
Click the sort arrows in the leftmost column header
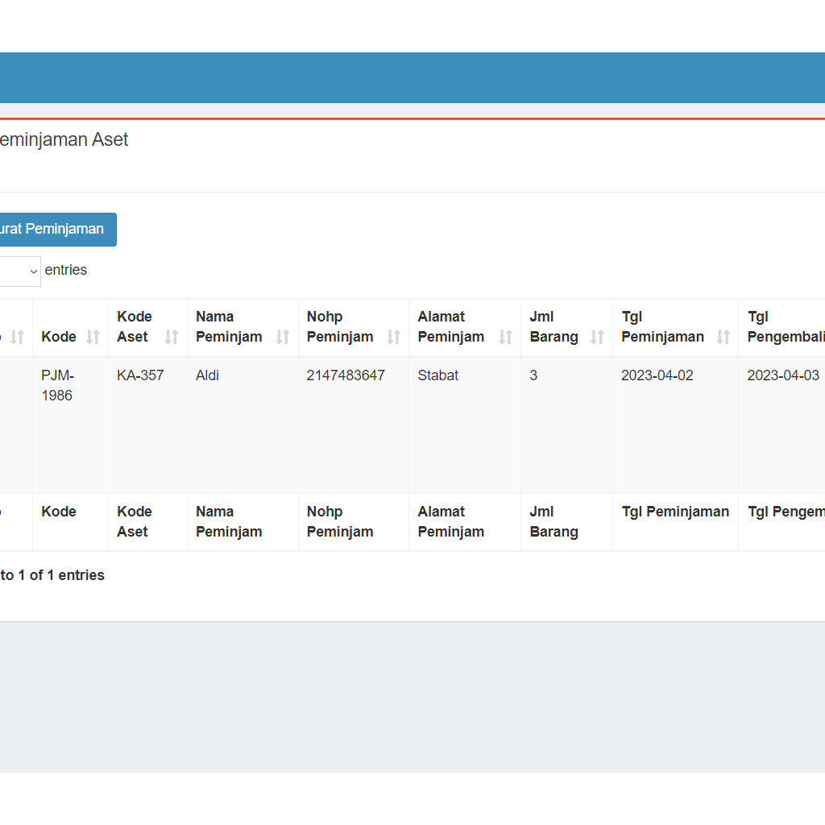point(18,337)
